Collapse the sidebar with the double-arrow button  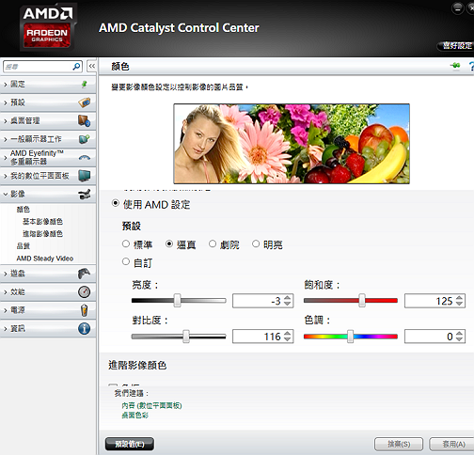click(91, 66)
